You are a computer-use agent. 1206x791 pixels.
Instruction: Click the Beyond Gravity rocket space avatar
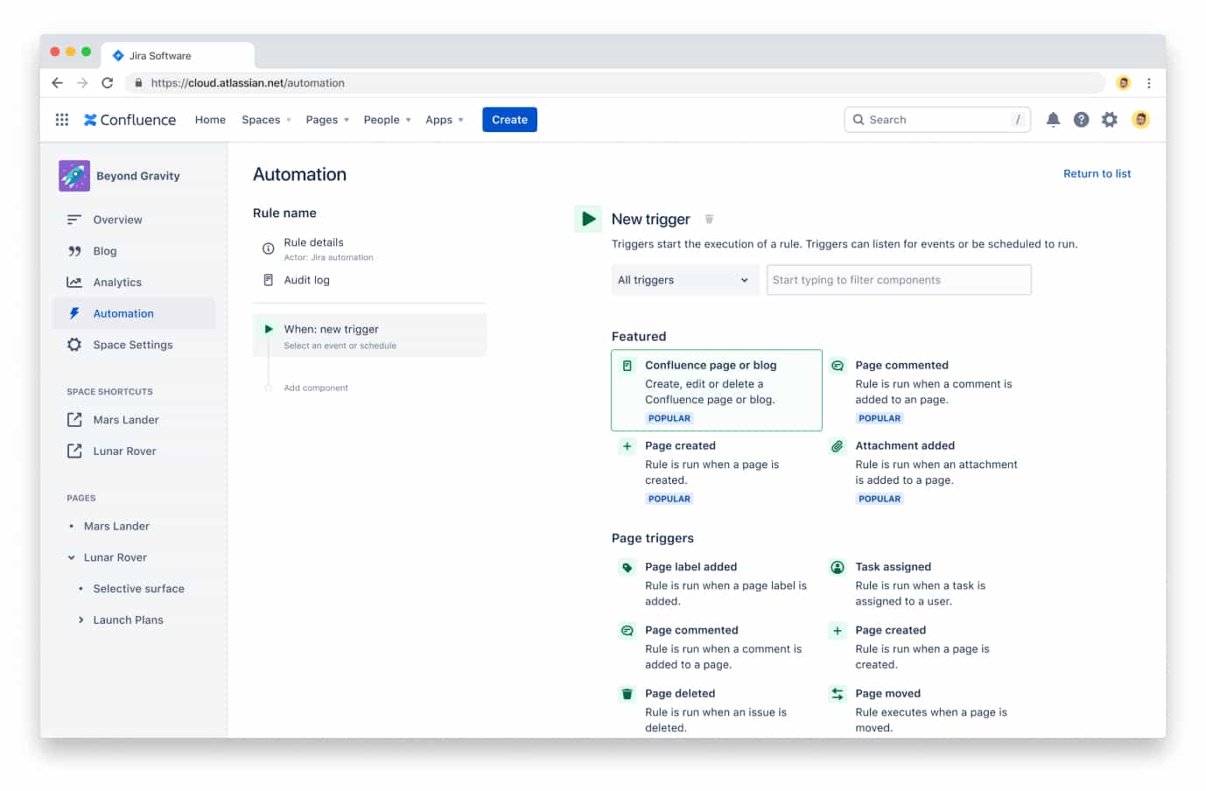pyautogui.click(x=73, y=175)
